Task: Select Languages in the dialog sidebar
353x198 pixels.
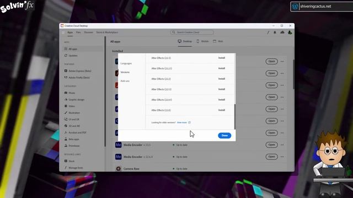Action: (126, 63)
